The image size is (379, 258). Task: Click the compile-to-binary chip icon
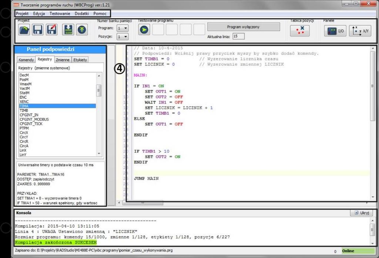[68, 30]
